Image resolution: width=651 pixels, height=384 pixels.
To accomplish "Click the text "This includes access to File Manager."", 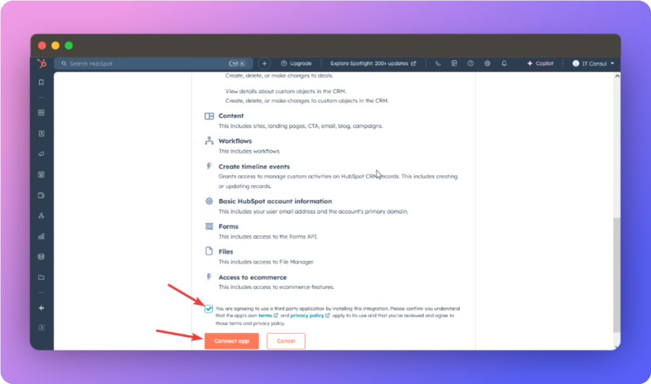I will click(266, 262).
